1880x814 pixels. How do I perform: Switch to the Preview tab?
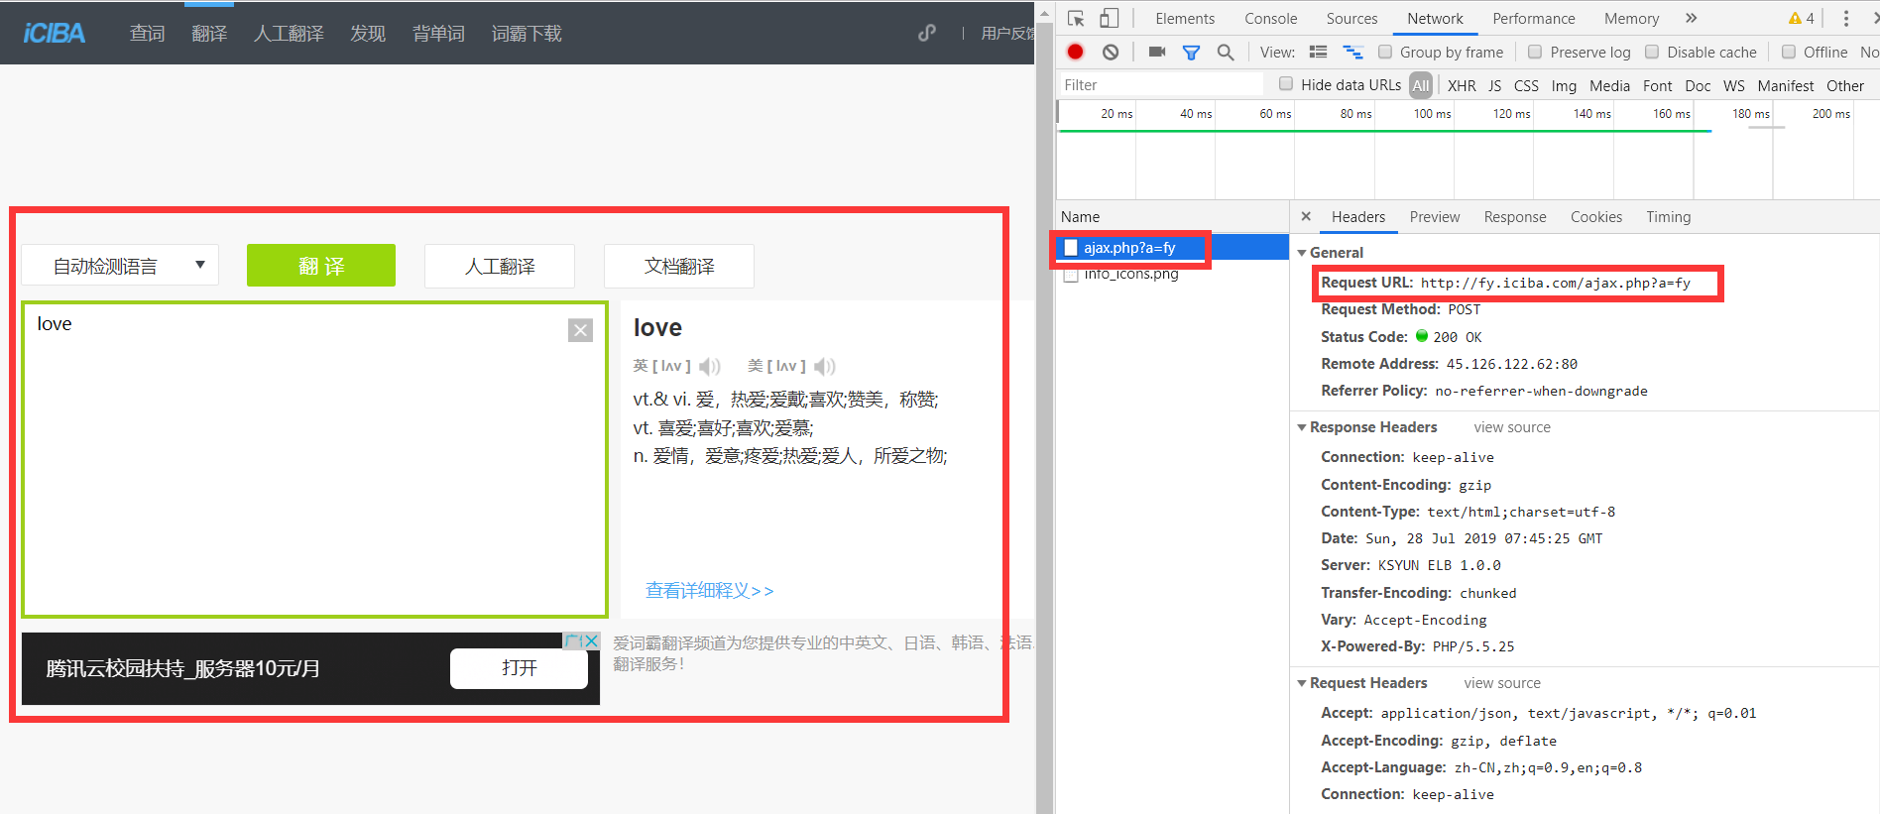tap(1435, 216)
